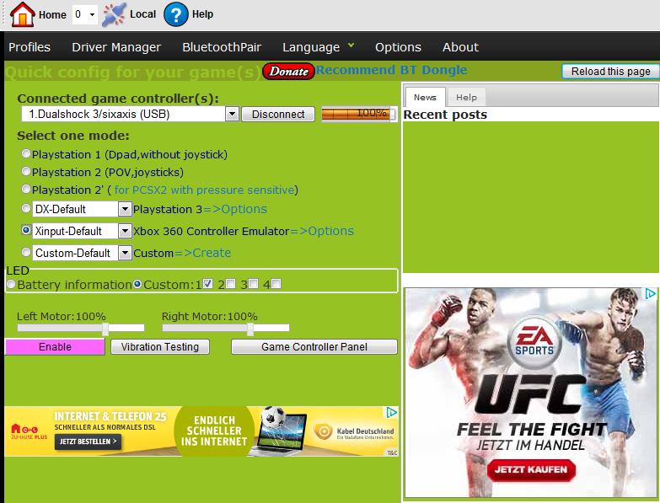Screen dimensions: 660x503
Task: Click the Reload this page button
Action: (610, 72)
